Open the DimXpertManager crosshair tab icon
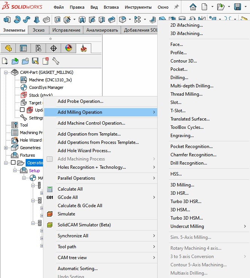The height and width of the screenshot is (278, 250). click(x=54, y=48)
